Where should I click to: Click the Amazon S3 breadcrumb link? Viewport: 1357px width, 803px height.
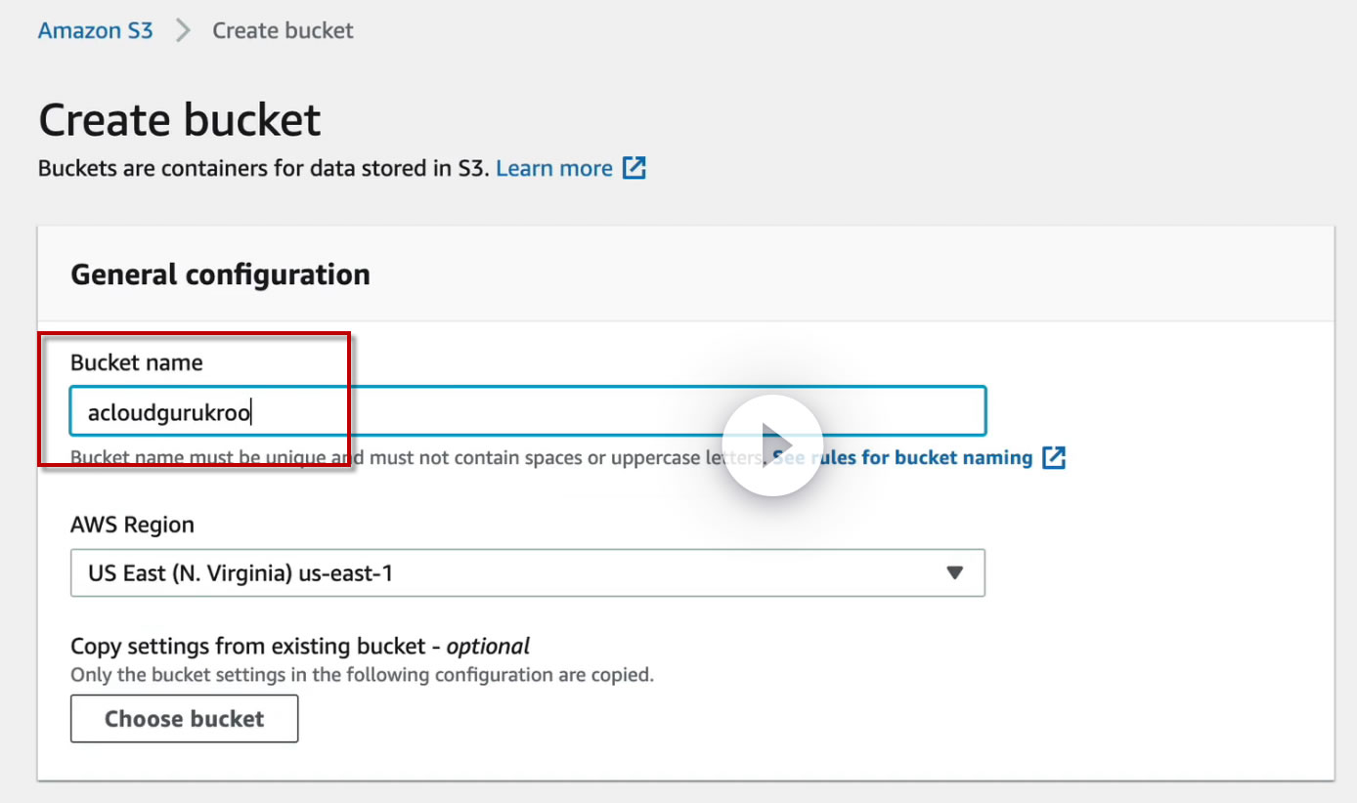pyautogui.click(x=95, y=30)
